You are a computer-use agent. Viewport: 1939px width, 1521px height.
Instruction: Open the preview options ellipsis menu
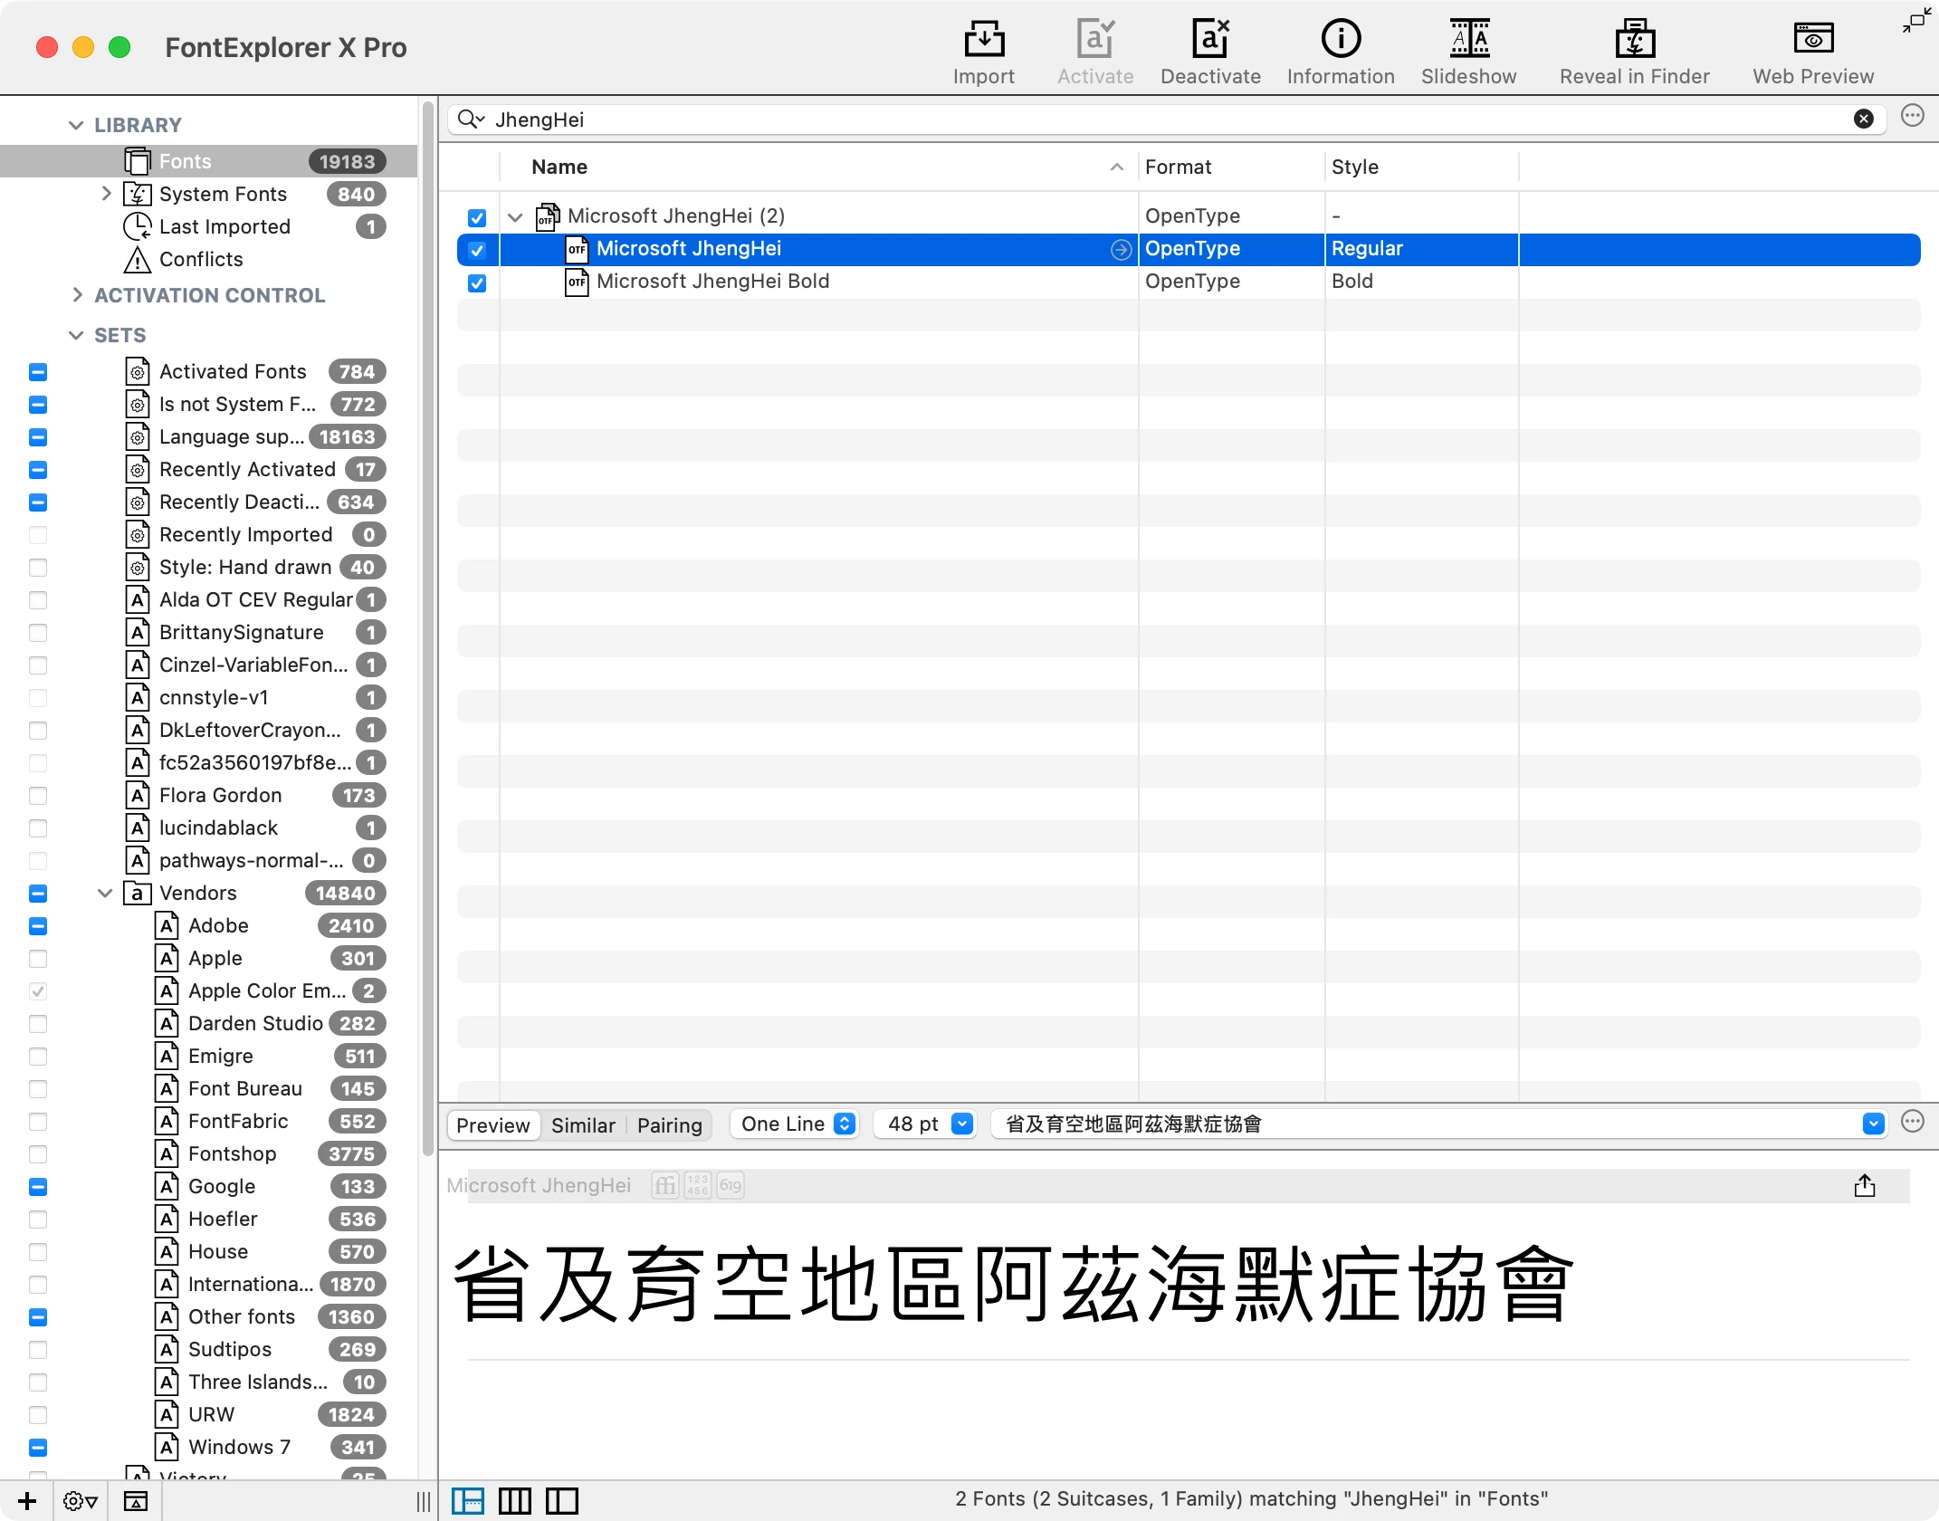[1912, 1123]
